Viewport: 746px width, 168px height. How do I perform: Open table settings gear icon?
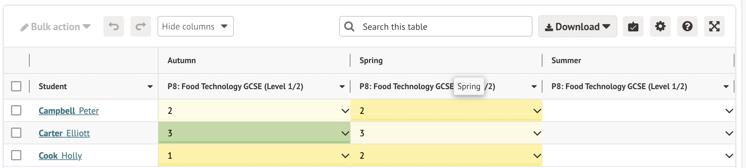point(660,26)
